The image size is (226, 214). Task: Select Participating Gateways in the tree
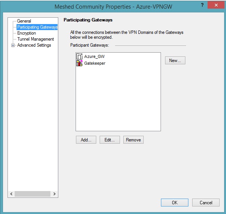pyautogui.click(x=37, y=27)
